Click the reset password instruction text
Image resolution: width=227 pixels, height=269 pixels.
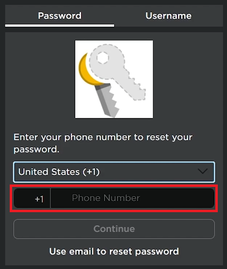coord(103,143)
